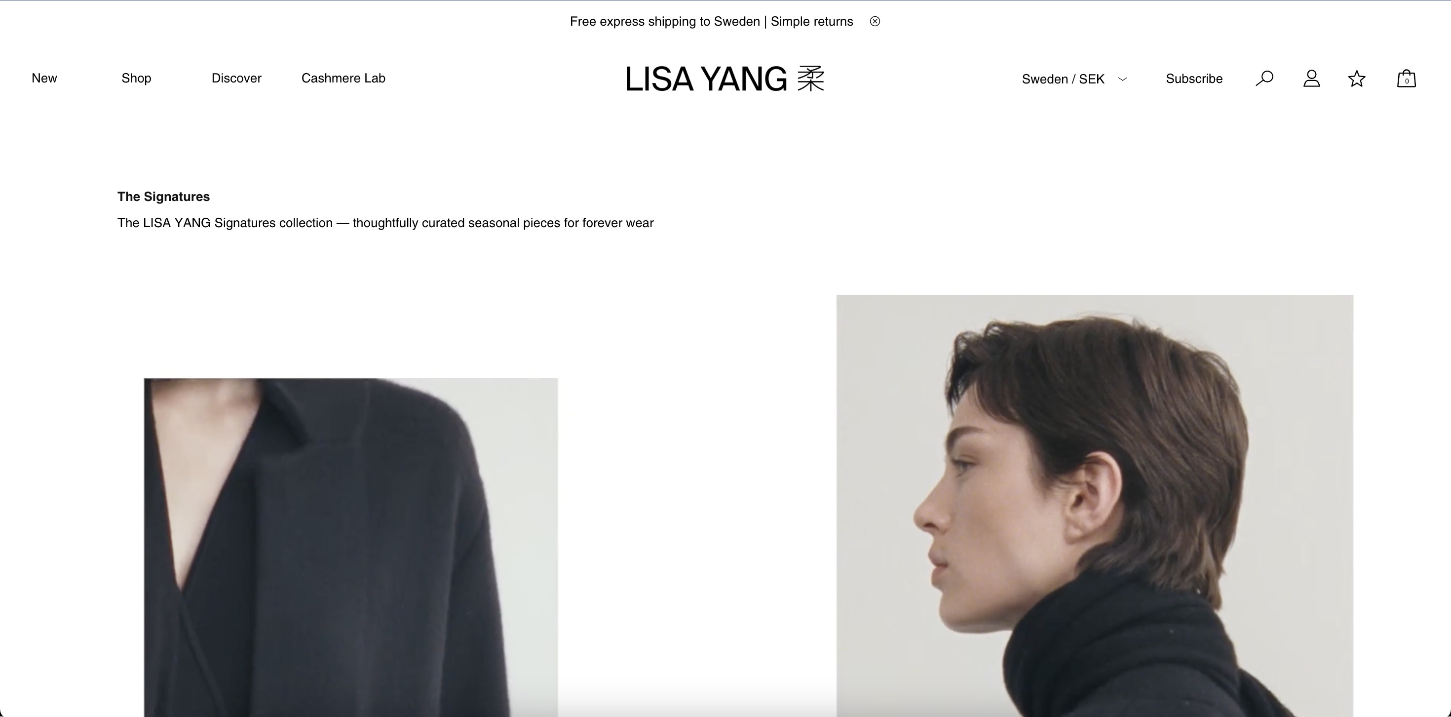Image resolution: width=1451 pixels, height=717 pixels.
Task: Open the New menu item
Action: [x=44, y=79]
